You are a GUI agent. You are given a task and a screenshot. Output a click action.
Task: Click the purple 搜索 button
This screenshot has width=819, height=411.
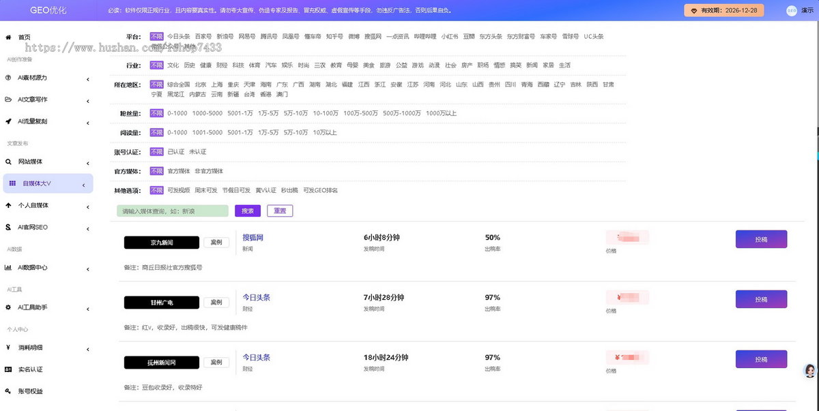click(x=248, y=211)
